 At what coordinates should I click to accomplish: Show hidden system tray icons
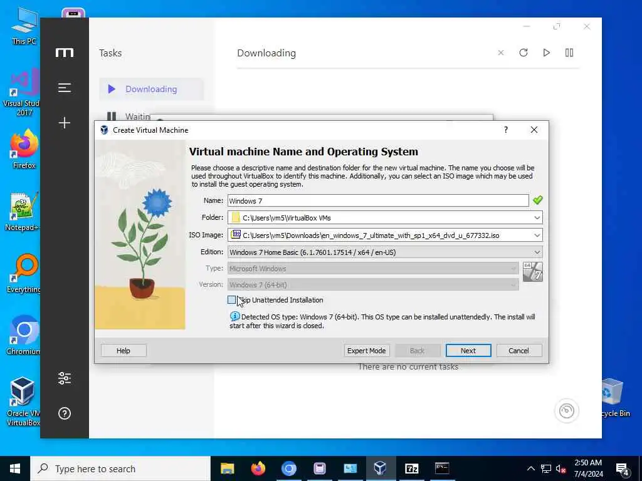point(530,468)
